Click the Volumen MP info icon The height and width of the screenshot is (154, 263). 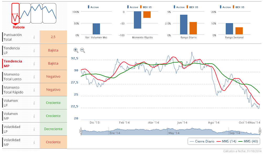tap(34, 116)
